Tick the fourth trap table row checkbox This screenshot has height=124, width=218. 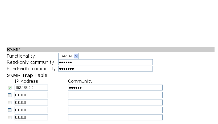tap(10, 110)
